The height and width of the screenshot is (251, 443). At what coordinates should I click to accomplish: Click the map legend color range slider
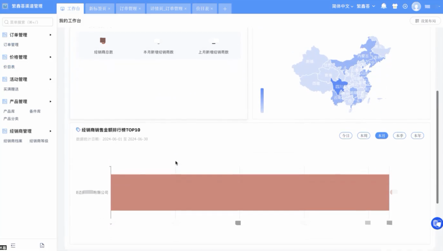click(x=262, y=100)
